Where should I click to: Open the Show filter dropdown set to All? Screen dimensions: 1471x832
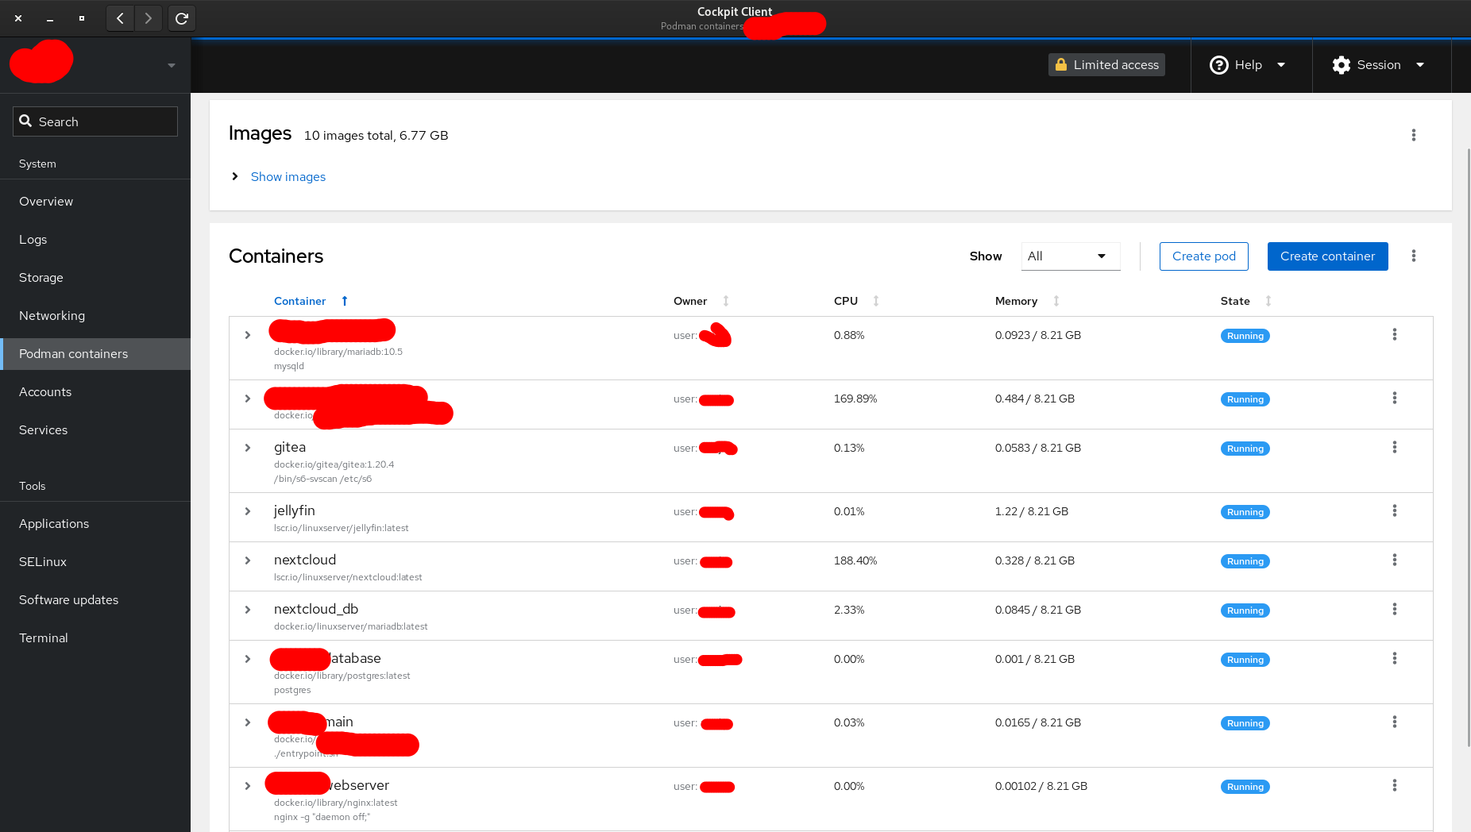tap(1071, 256)
